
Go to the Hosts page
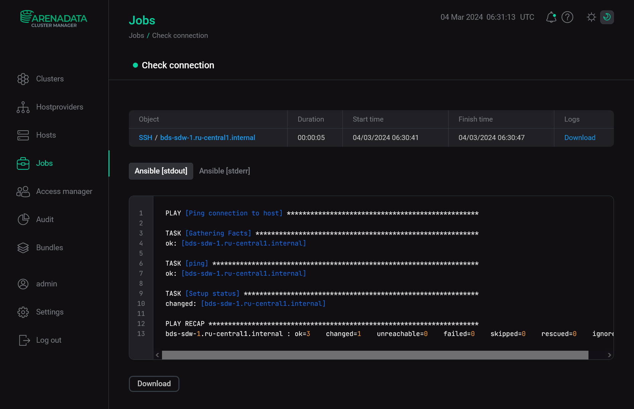tap(46, 135)
